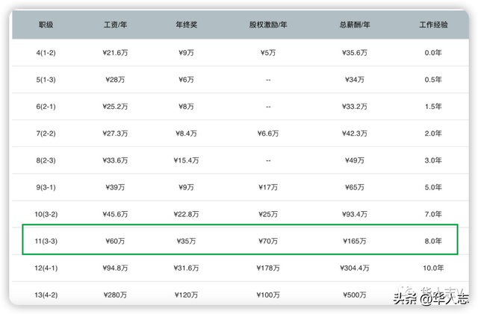Select the 7.0年 experience cell
478x314 pixels.
[433, 214]
